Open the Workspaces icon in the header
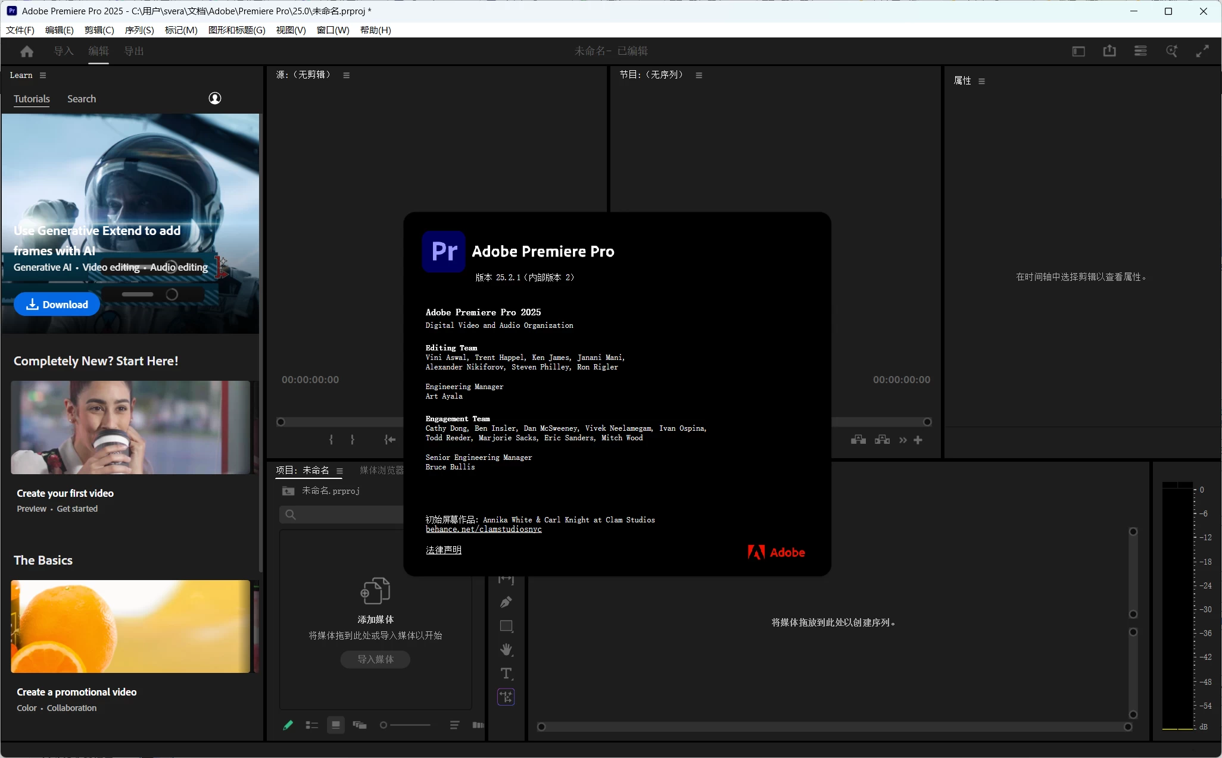Screen dimensions: 1222x758 (x=1140, y=51)
